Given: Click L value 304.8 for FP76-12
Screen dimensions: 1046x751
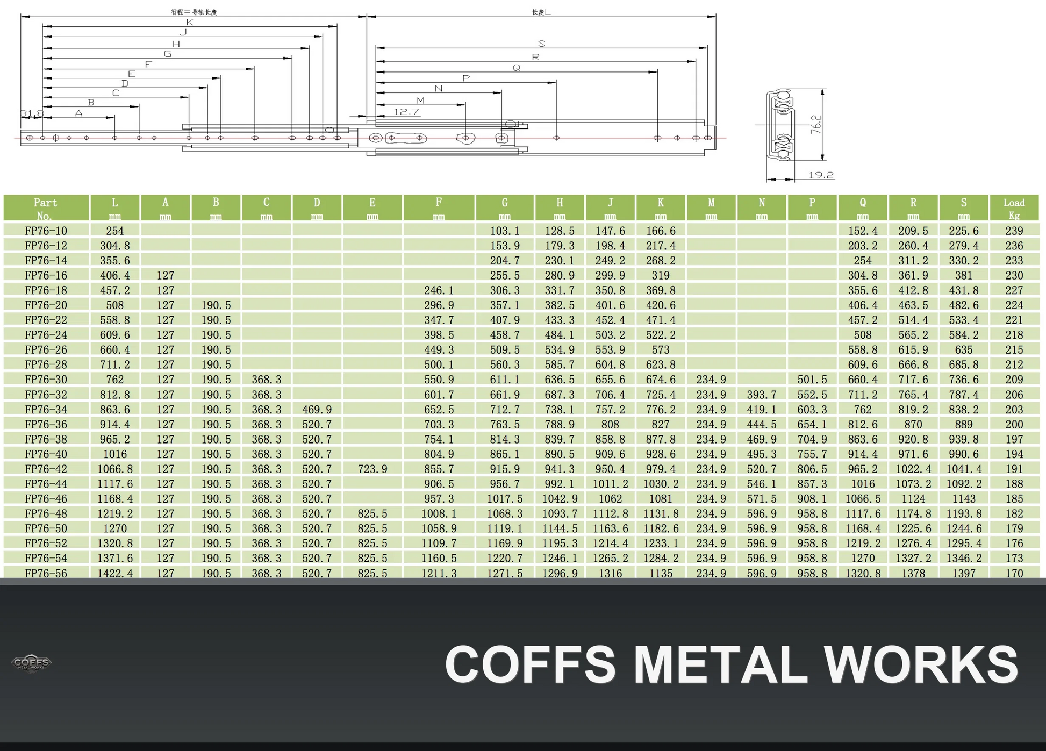Looking at the screenshot, I should pos(114,246).
